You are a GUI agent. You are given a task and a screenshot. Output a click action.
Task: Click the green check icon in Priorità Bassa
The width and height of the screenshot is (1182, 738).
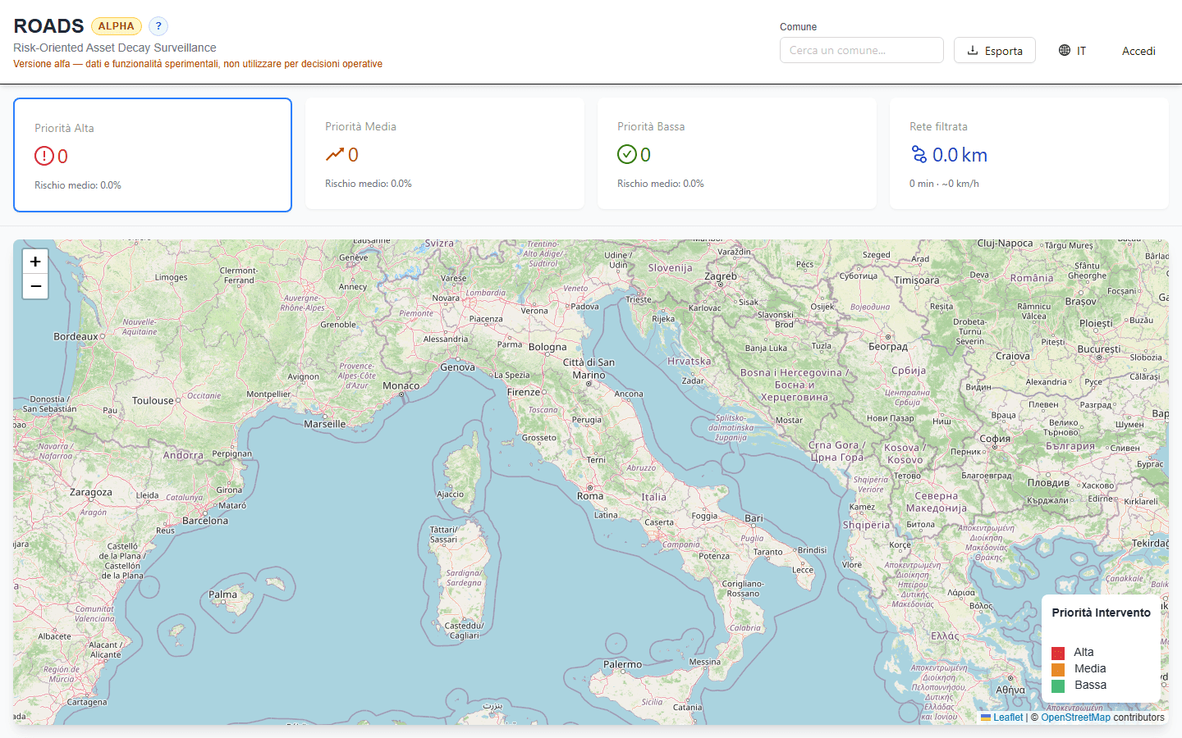(x=627, y=154)
